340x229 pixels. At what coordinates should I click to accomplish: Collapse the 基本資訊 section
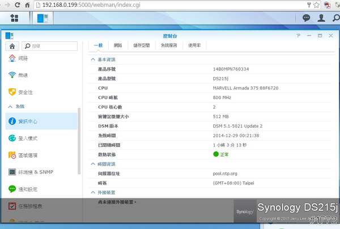(x=93, y=59)
